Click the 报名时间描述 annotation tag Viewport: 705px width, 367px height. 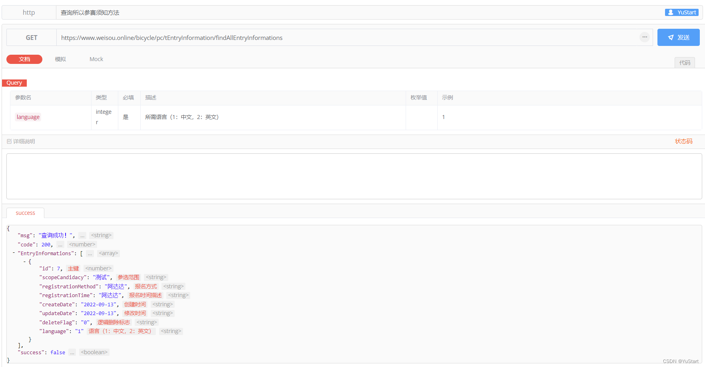click(145, 295)
